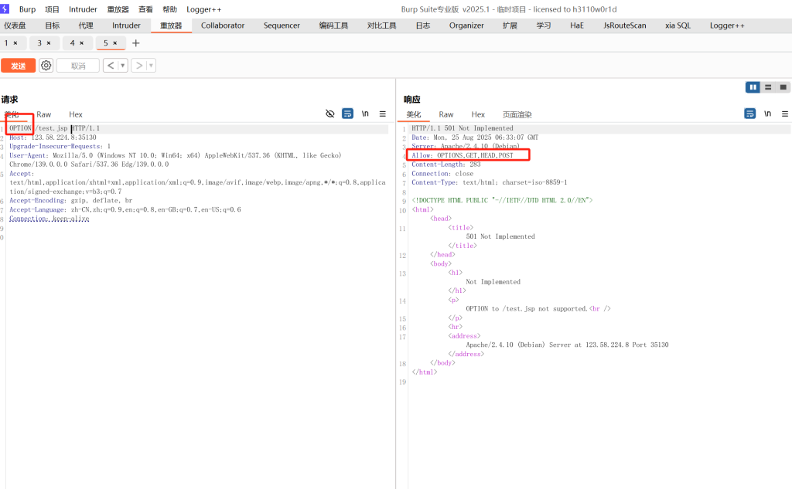Select Hex view in response panel
Image resolution: width=792 pixels, height=489 pixels.
(x=478, y=114)
